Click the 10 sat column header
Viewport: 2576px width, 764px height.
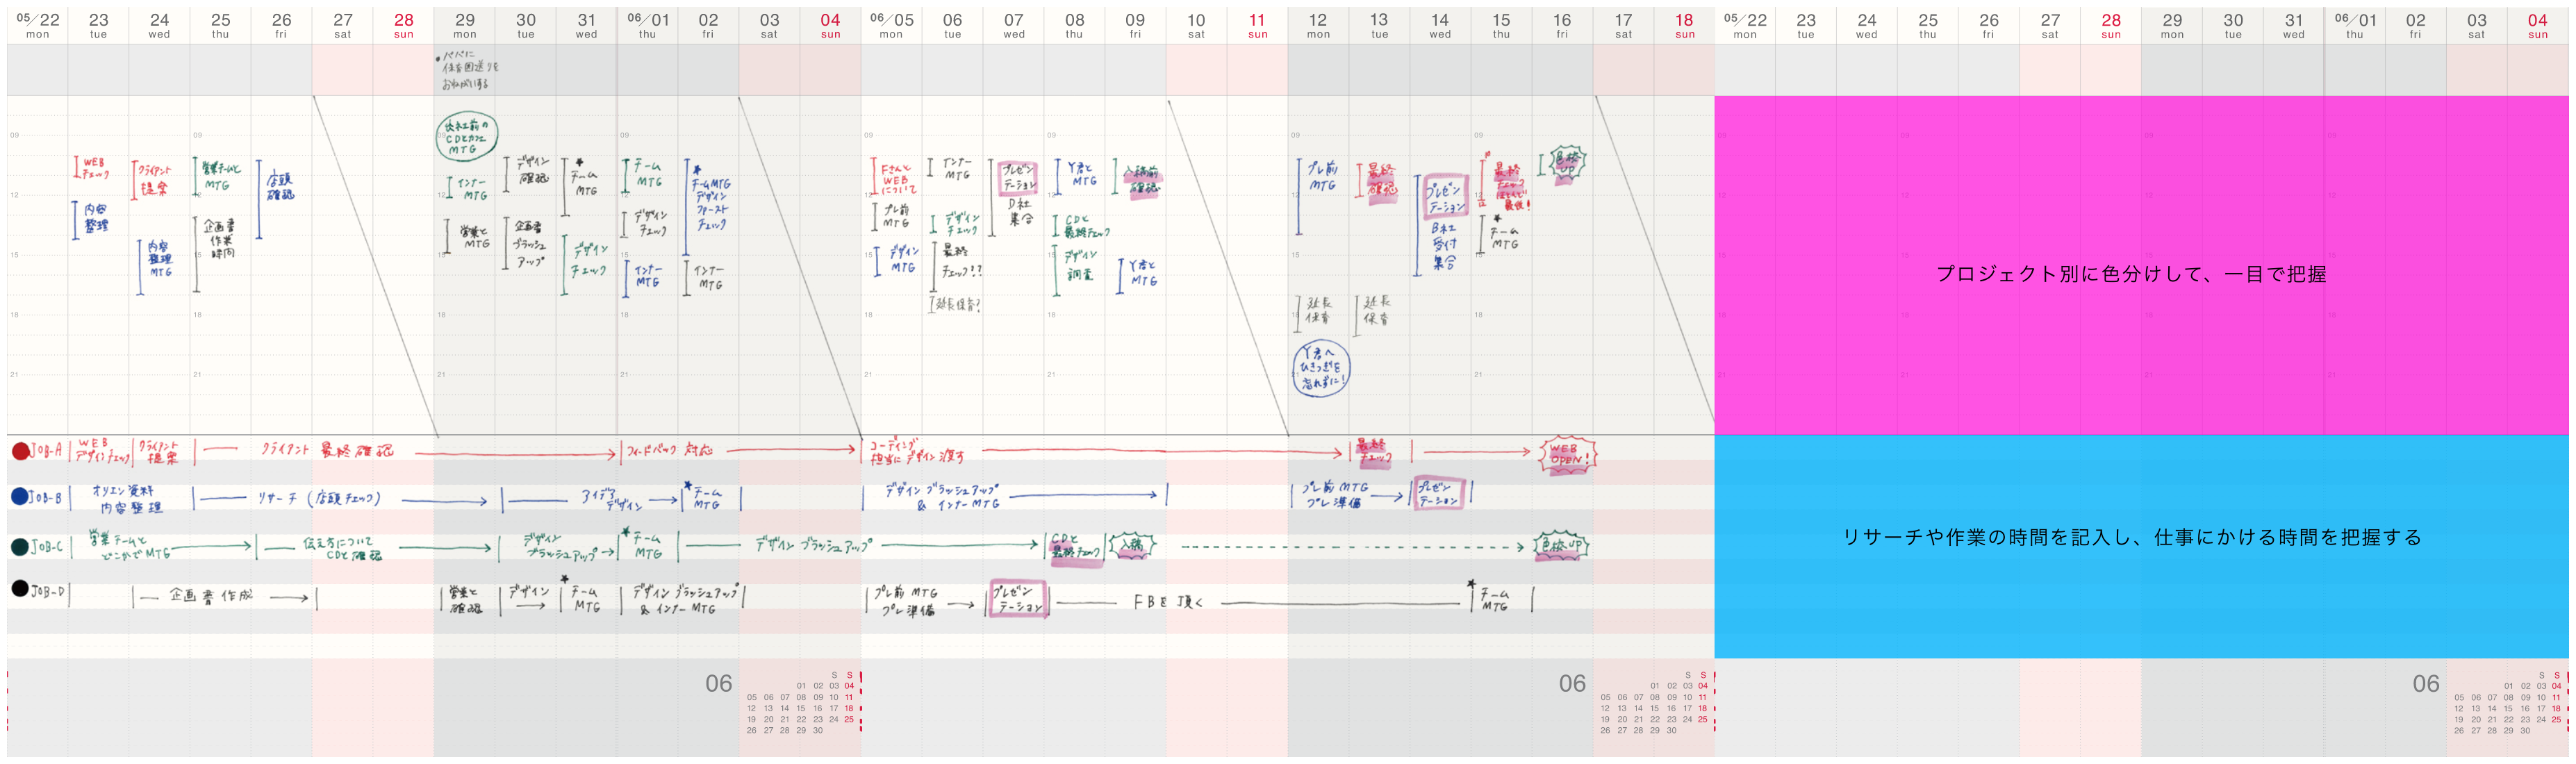pos(1196,25)
